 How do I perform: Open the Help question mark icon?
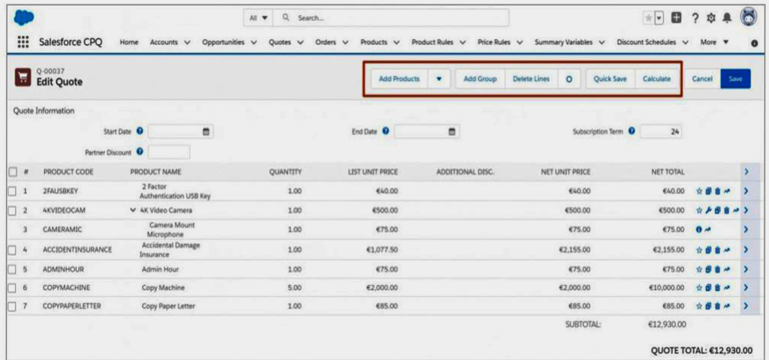(x=695, y=18)
